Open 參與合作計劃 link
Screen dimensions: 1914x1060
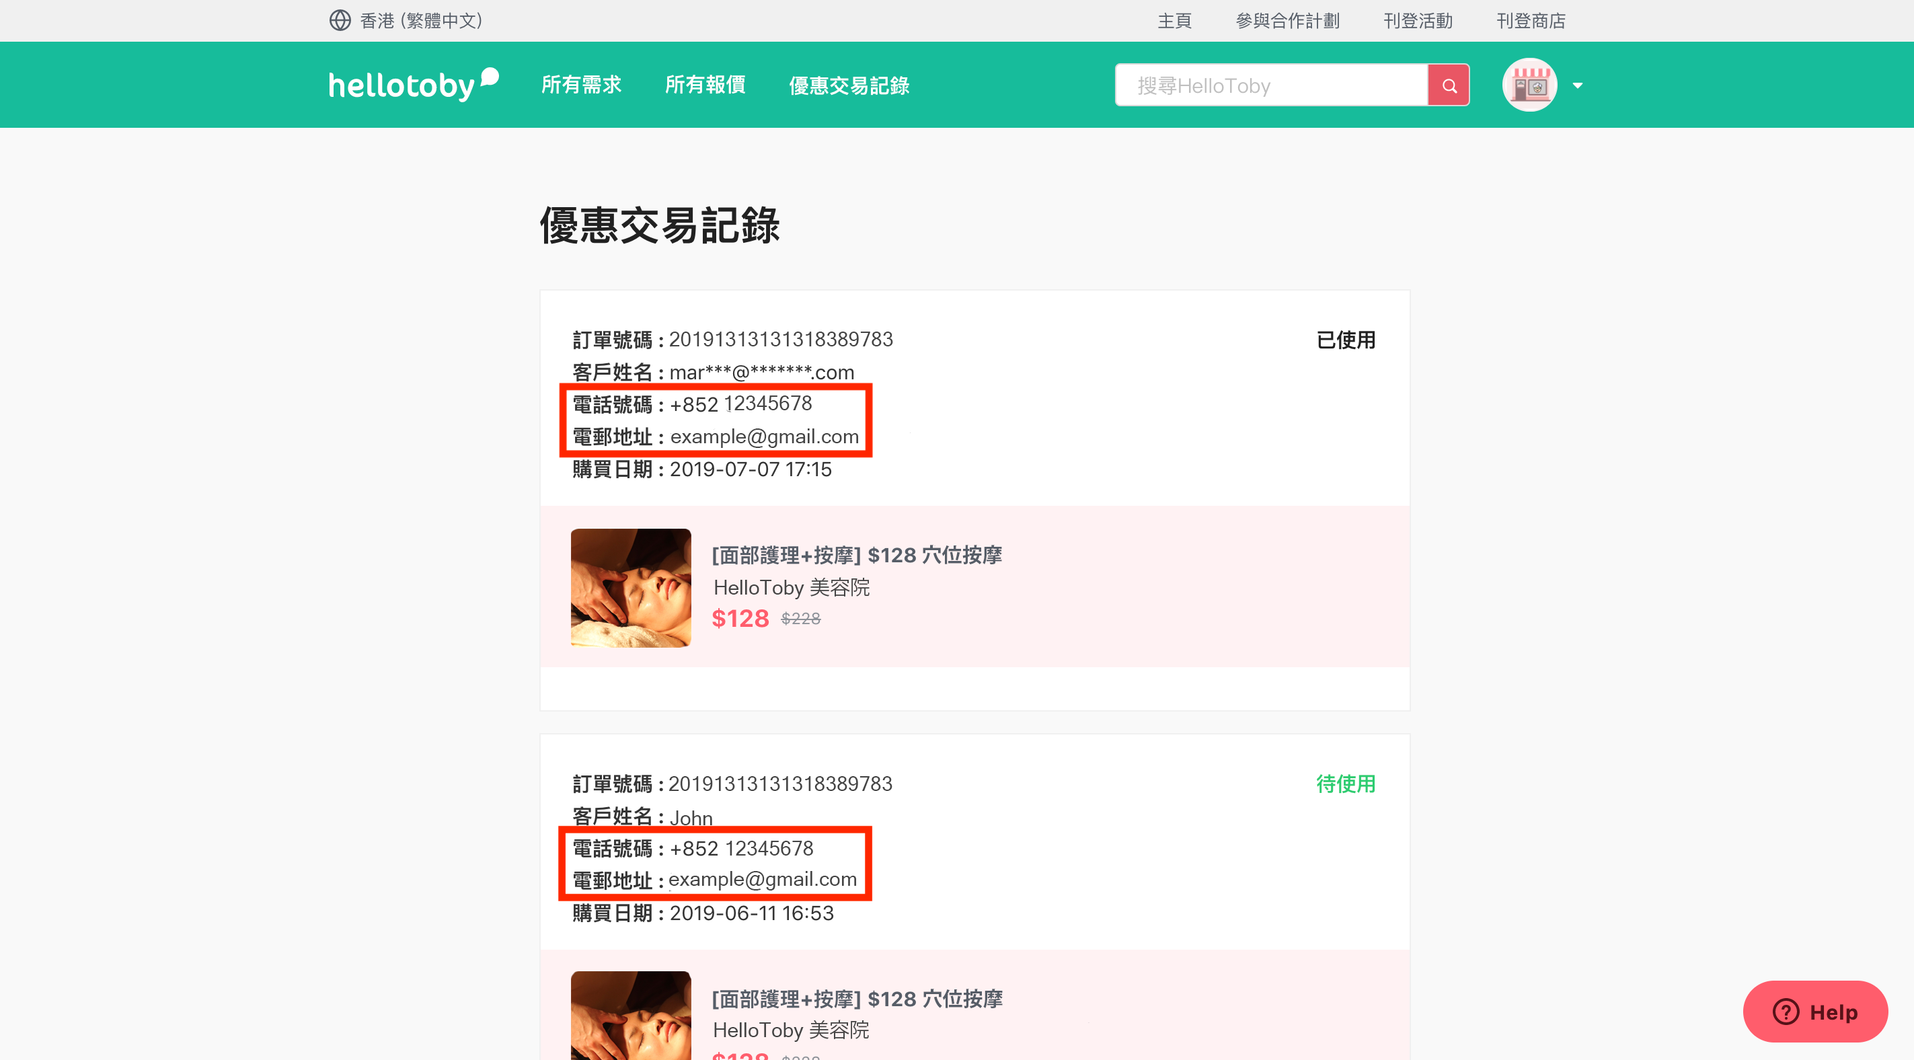pos(1287,21)
